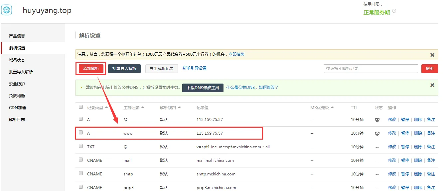Open 解析日志 in the sidebar
The height and width of the screenshot is (191, 444).
tap(17, 119)
